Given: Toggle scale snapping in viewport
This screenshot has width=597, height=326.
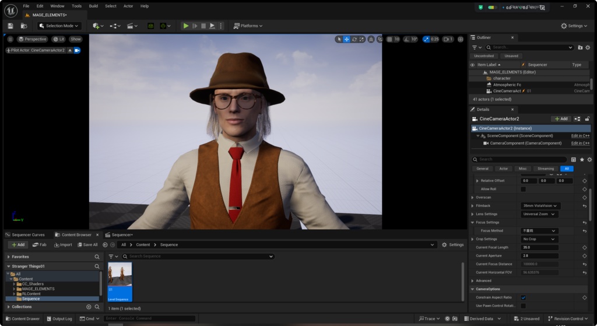Looking at the screenshot, I should point(426,39).
